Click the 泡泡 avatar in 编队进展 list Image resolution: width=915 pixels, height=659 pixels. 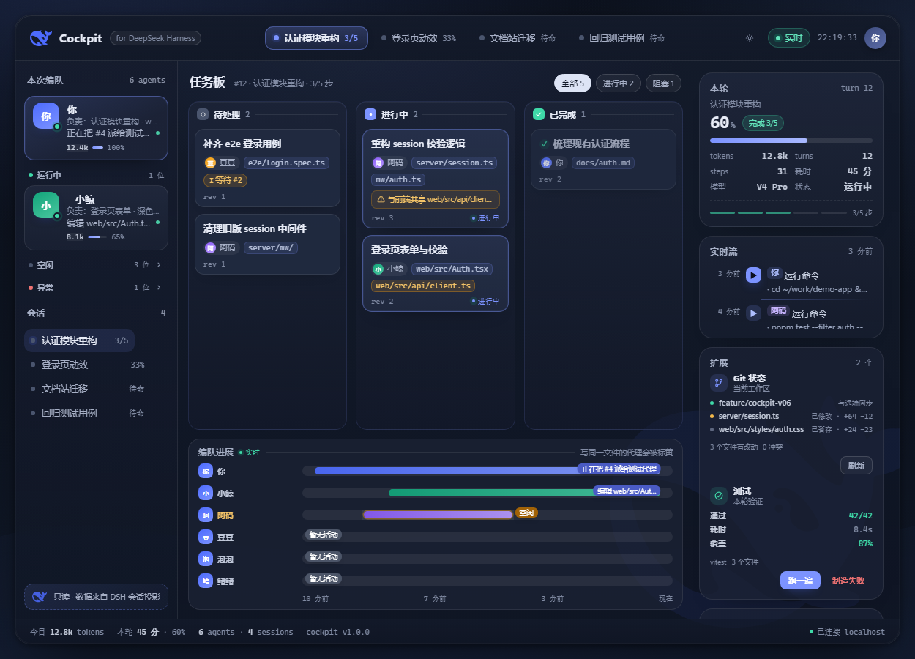[205, 559]
